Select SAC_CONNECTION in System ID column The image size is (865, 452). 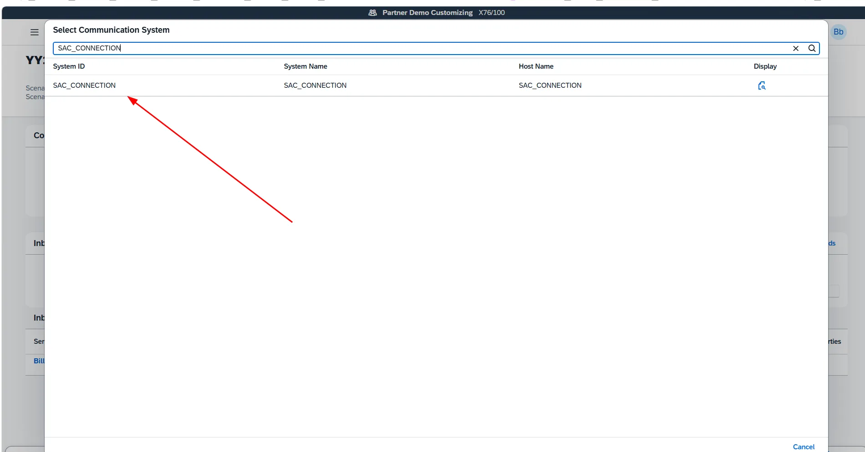[x=84, y=85]
